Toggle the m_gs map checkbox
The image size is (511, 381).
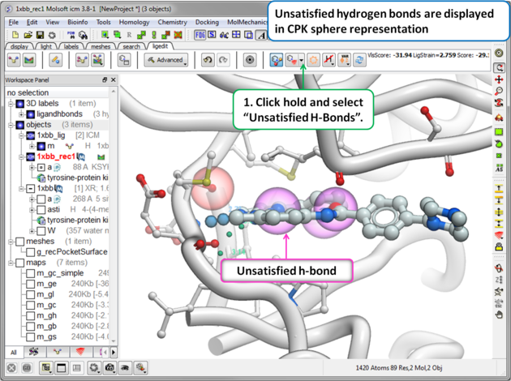coord(28,336)
